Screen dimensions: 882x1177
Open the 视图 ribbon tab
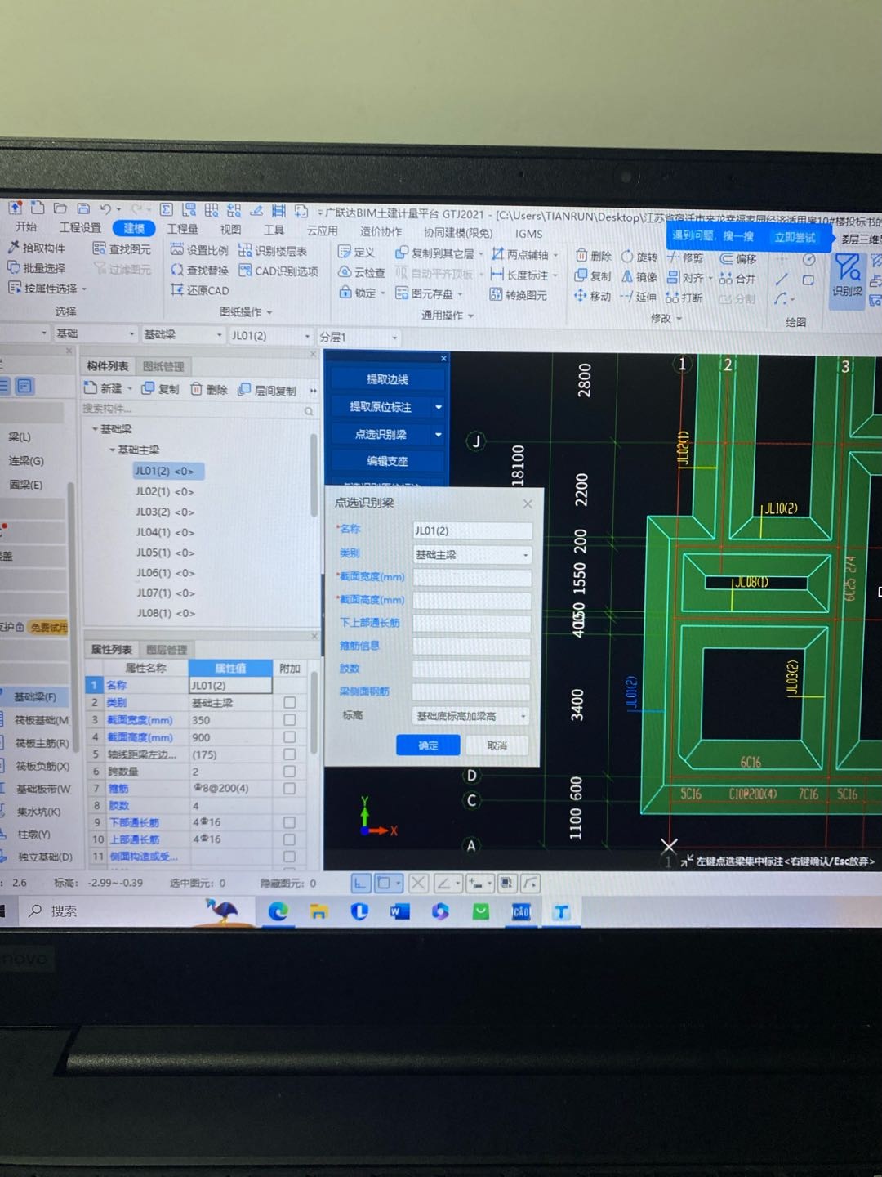[x=230, y=230]
